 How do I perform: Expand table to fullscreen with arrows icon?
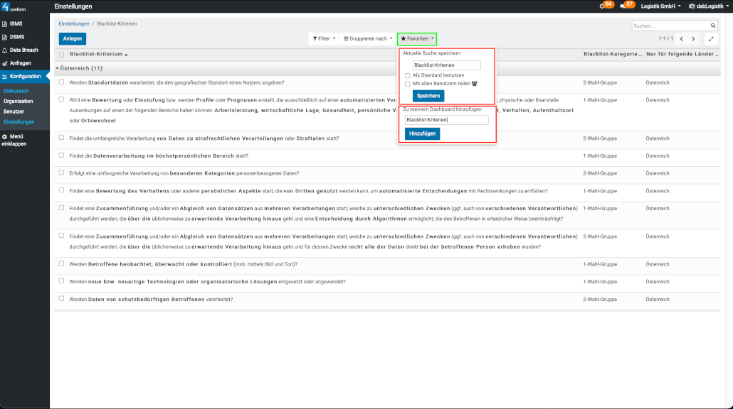710,39
